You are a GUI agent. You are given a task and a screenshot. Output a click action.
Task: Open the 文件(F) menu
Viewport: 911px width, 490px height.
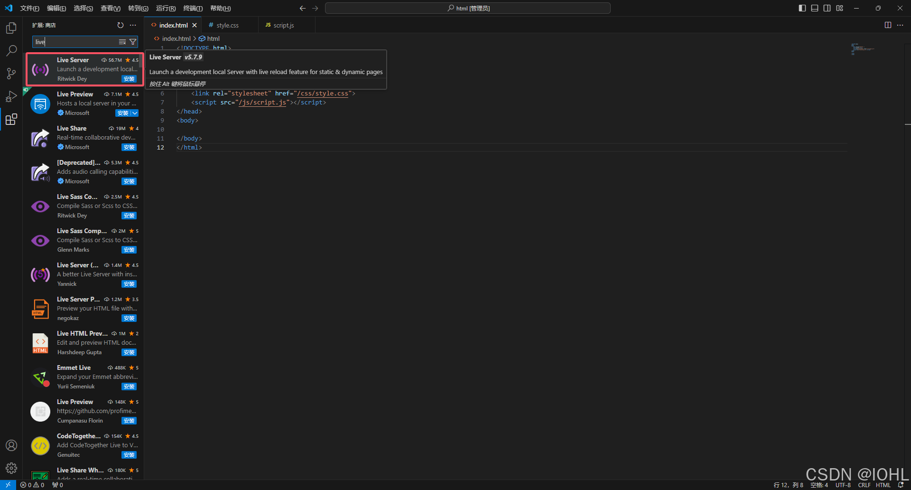point(30,8)
